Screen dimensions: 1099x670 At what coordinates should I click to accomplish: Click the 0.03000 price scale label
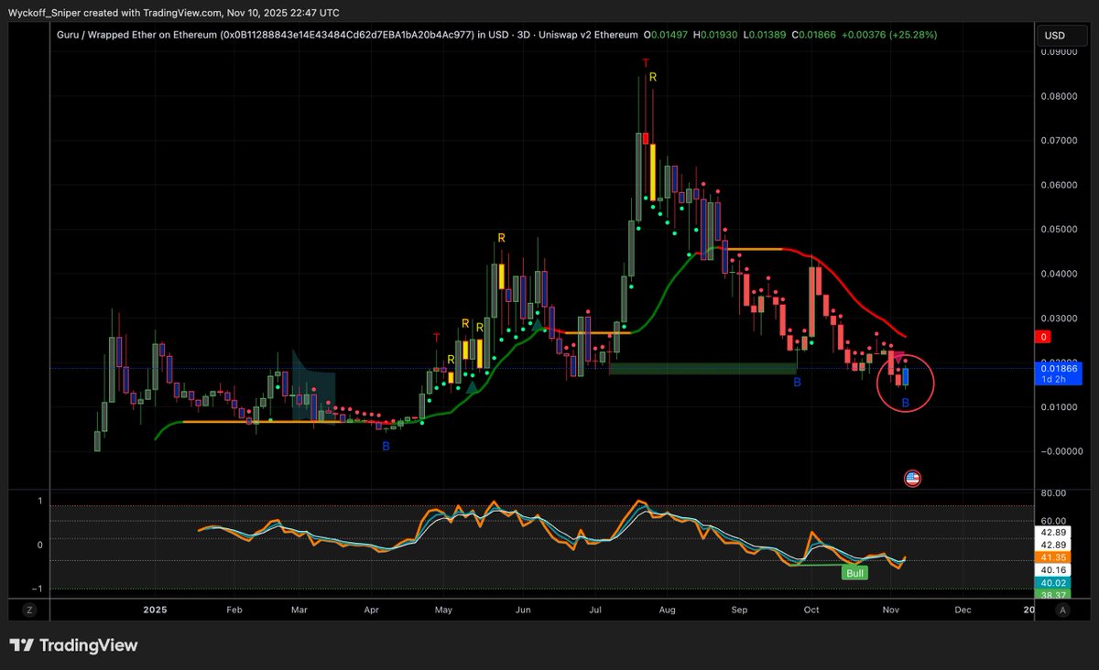(1057, 318)
